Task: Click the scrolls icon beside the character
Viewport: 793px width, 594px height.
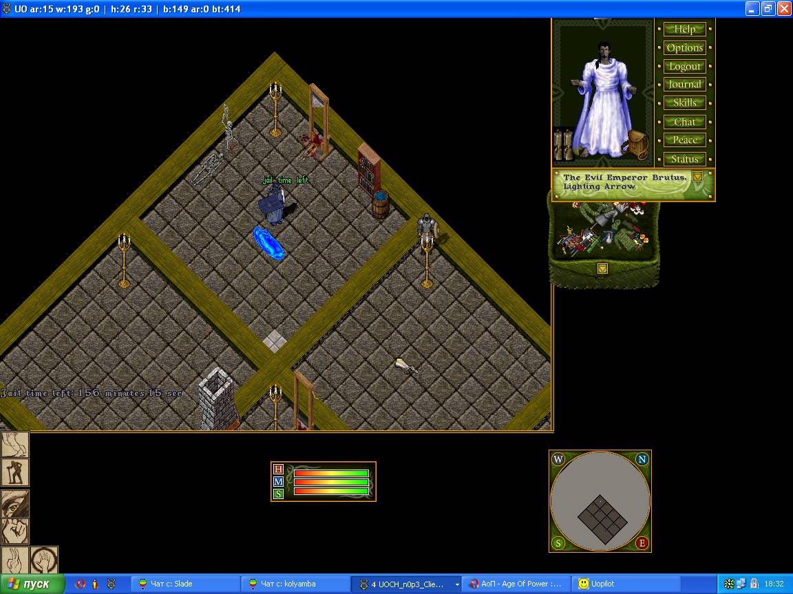Action: [564, 144]
